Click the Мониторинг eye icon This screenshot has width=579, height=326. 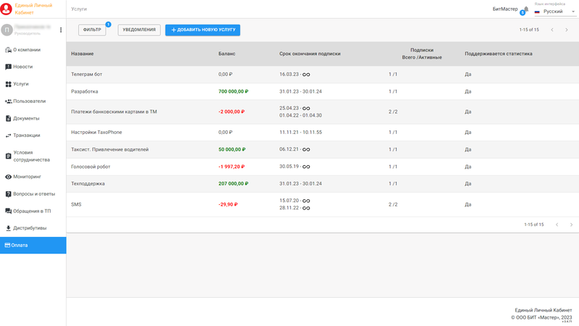coord(9,177)
